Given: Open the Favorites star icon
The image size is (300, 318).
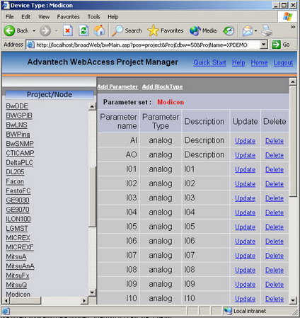Looking at the screenshot, I should pos(153,30).
